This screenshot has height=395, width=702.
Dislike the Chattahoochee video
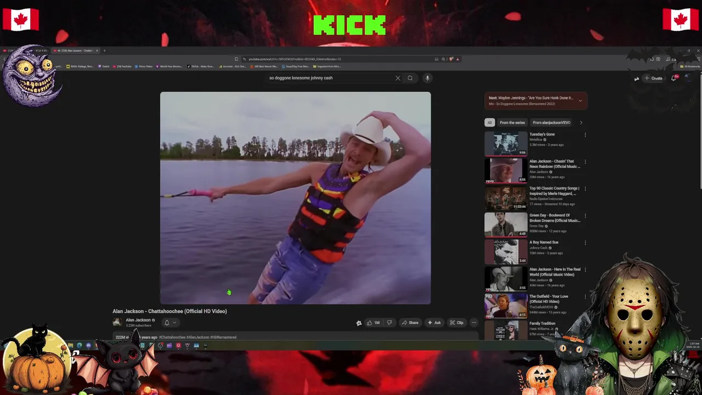(389, 323)
